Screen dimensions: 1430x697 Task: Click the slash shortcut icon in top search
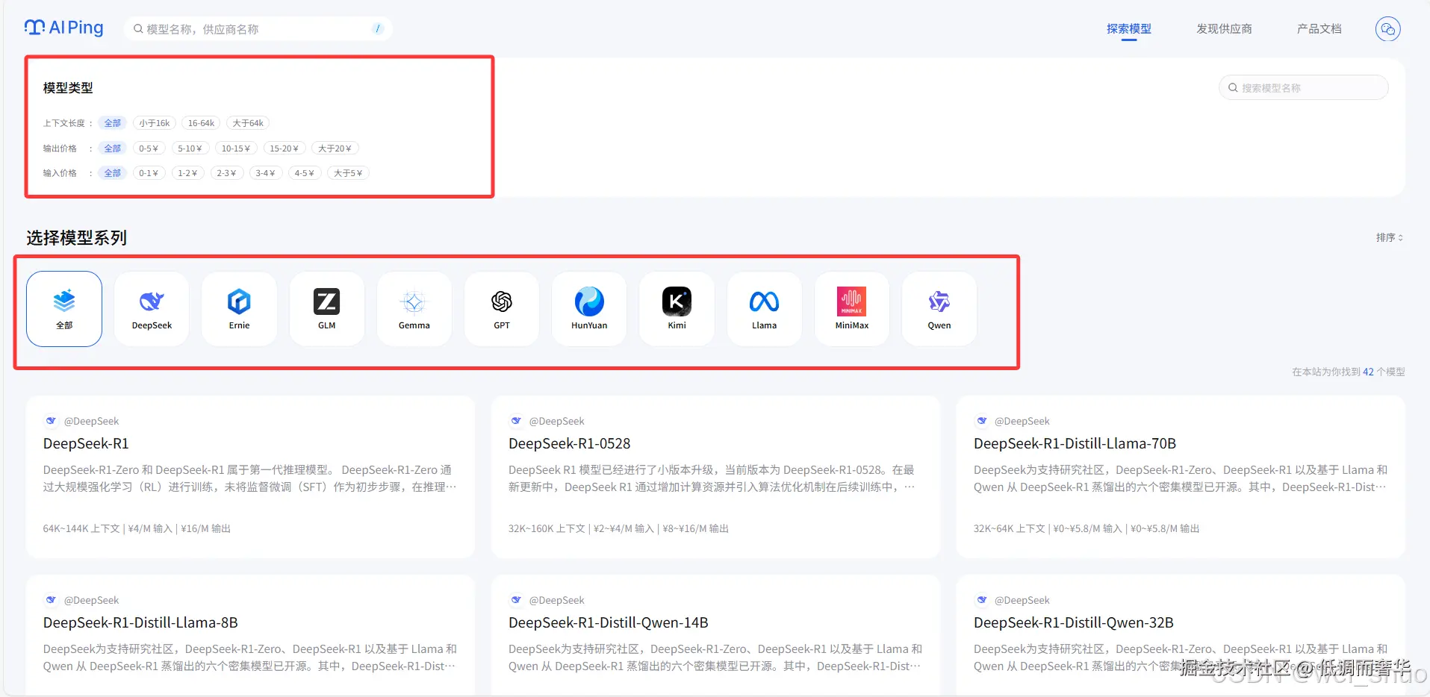(378, 29)
